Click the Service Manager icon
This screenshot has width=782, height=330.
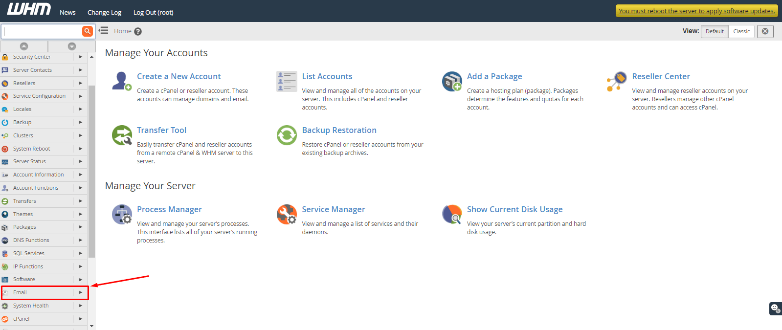(287, 214)
